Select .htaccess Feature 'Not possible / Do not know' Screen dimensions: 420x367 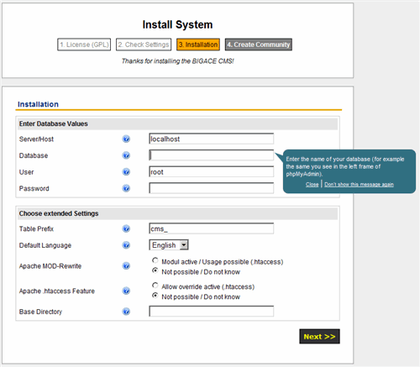(x=155, y=296)
